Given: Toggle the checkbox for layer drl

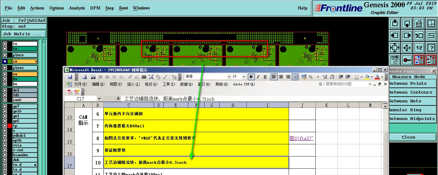Looking at the screenshot, I should pyautogui.click(x=5, y=90).
